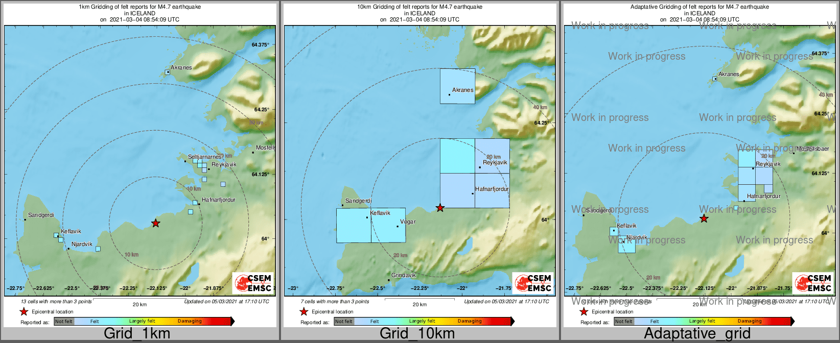Click the CSEM EMSC logo in Grid_10km map
840x343 pixels.
click(533, 283)
